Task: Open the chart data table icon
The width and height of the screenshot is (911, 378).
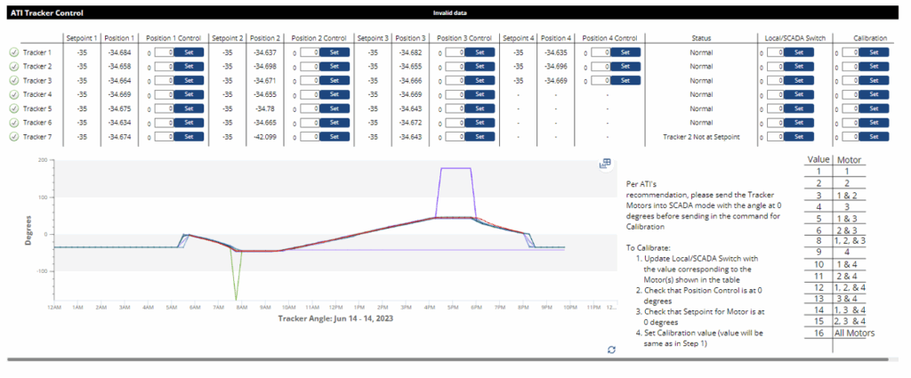Action: coord(605,164)
